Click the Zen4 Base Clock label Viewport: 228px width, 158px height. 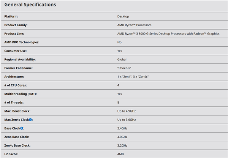17,137
